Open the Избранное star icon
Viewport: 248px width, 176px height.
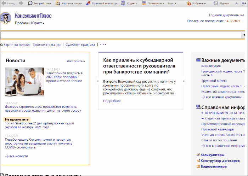point(188,3)
